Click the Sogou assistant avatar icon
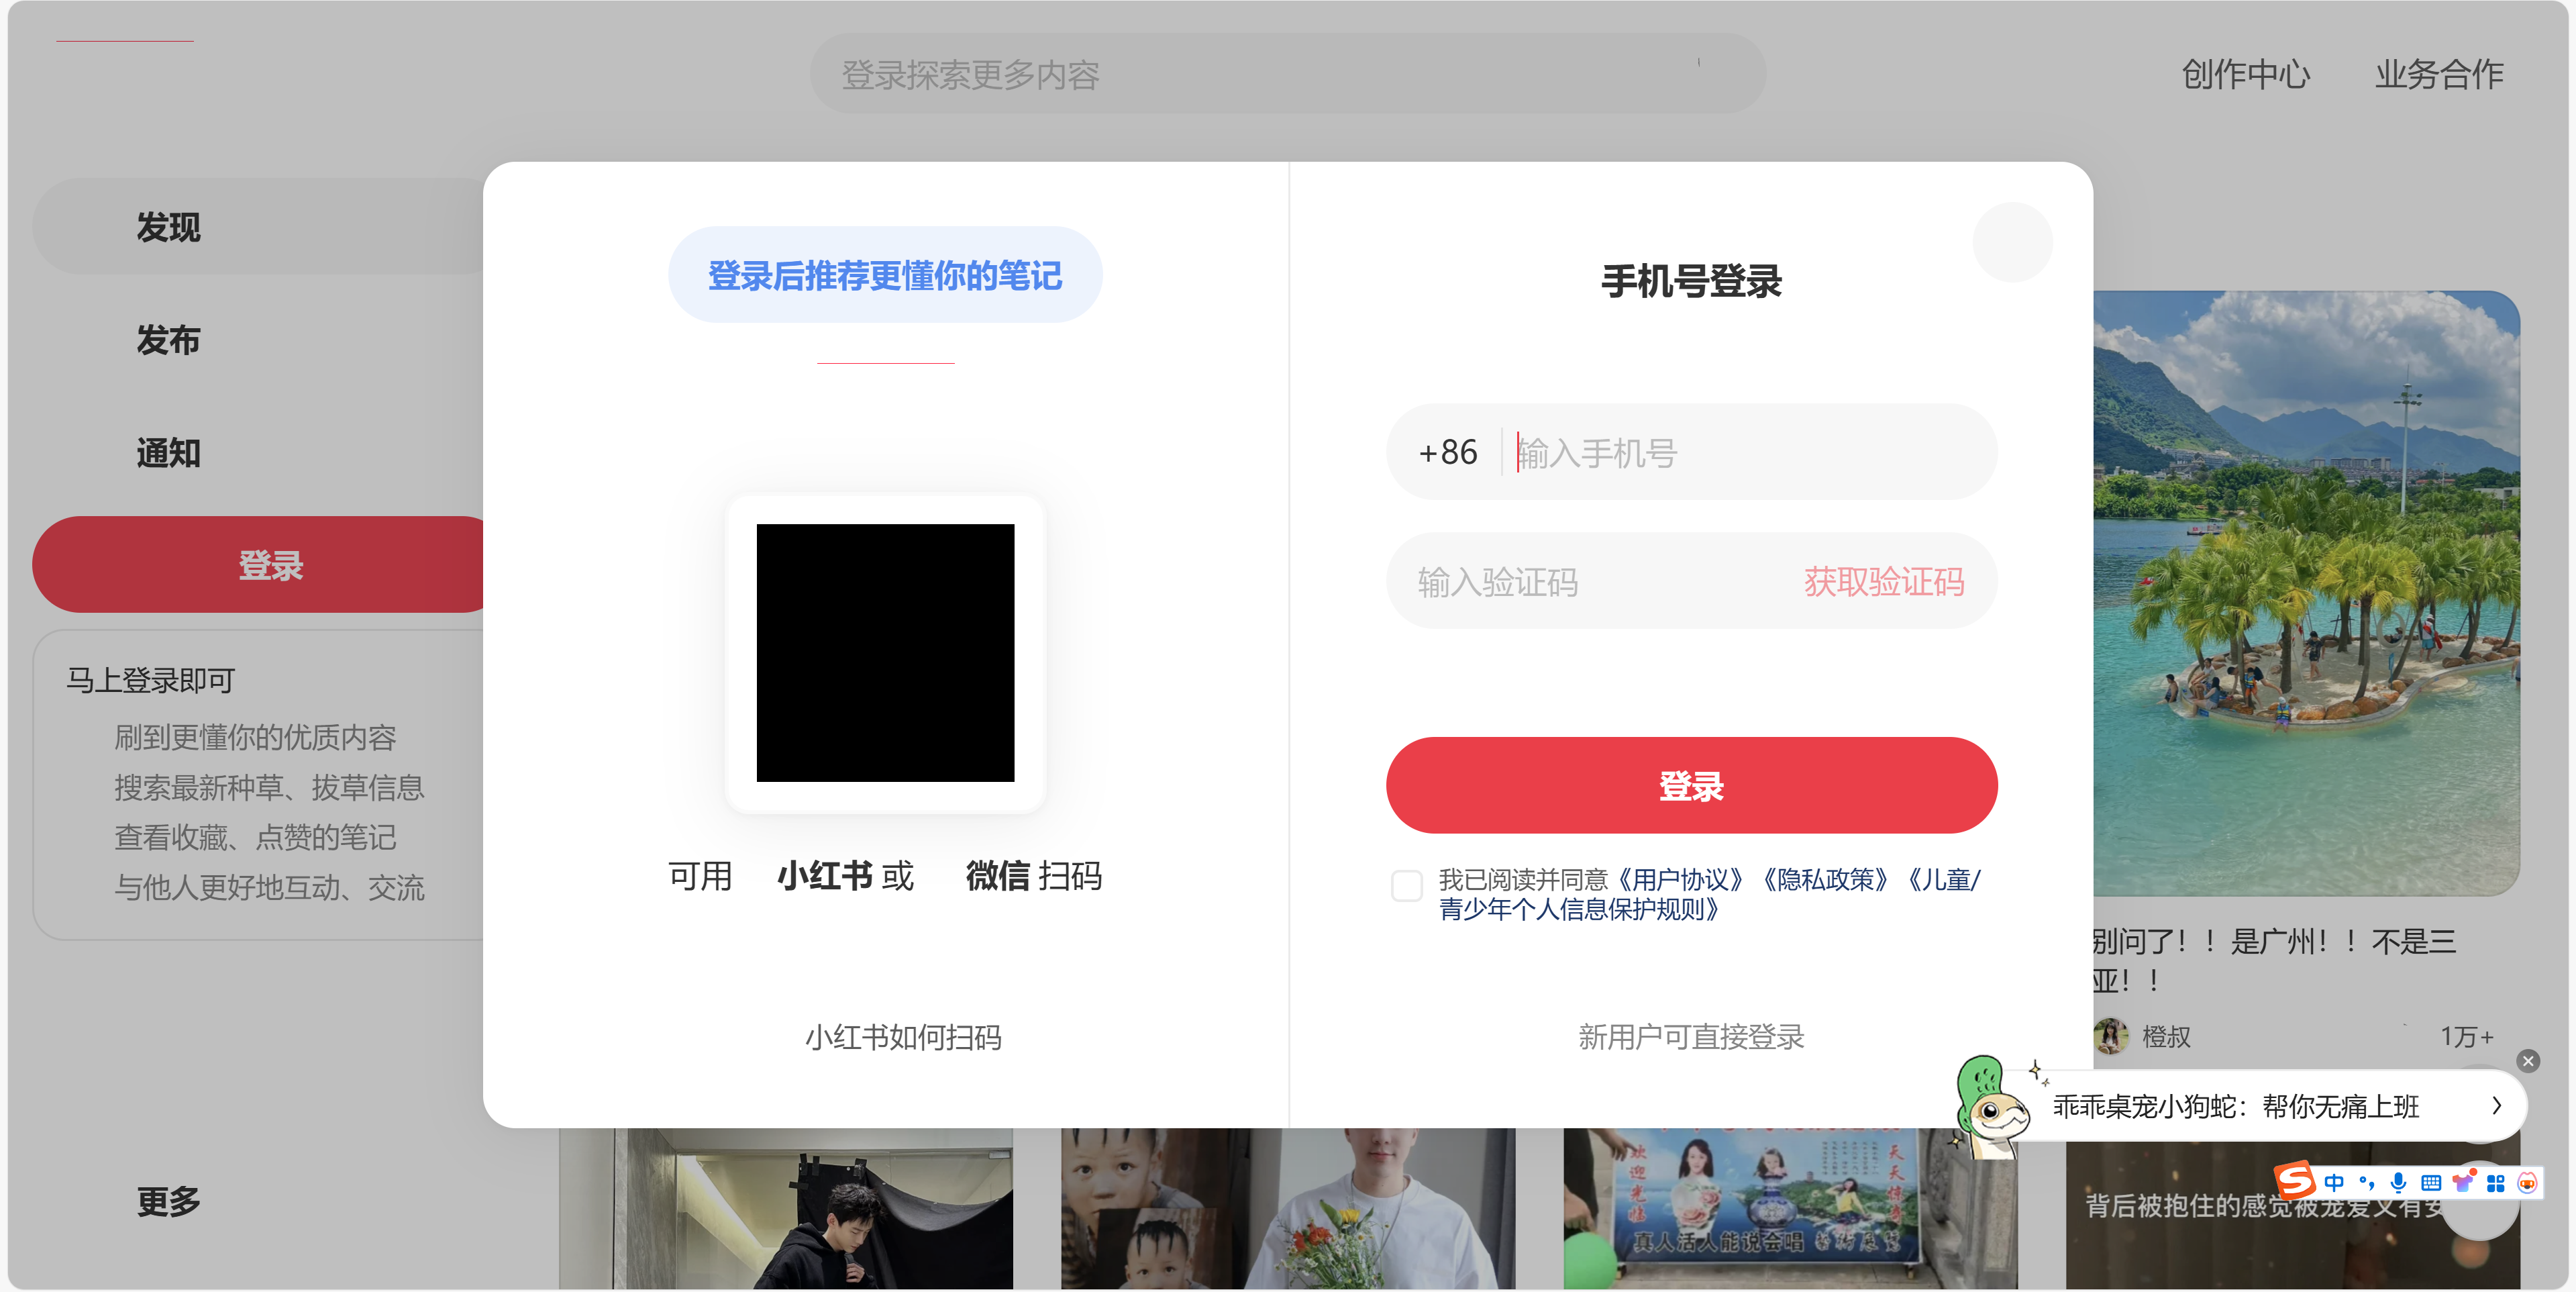 2527,1182
